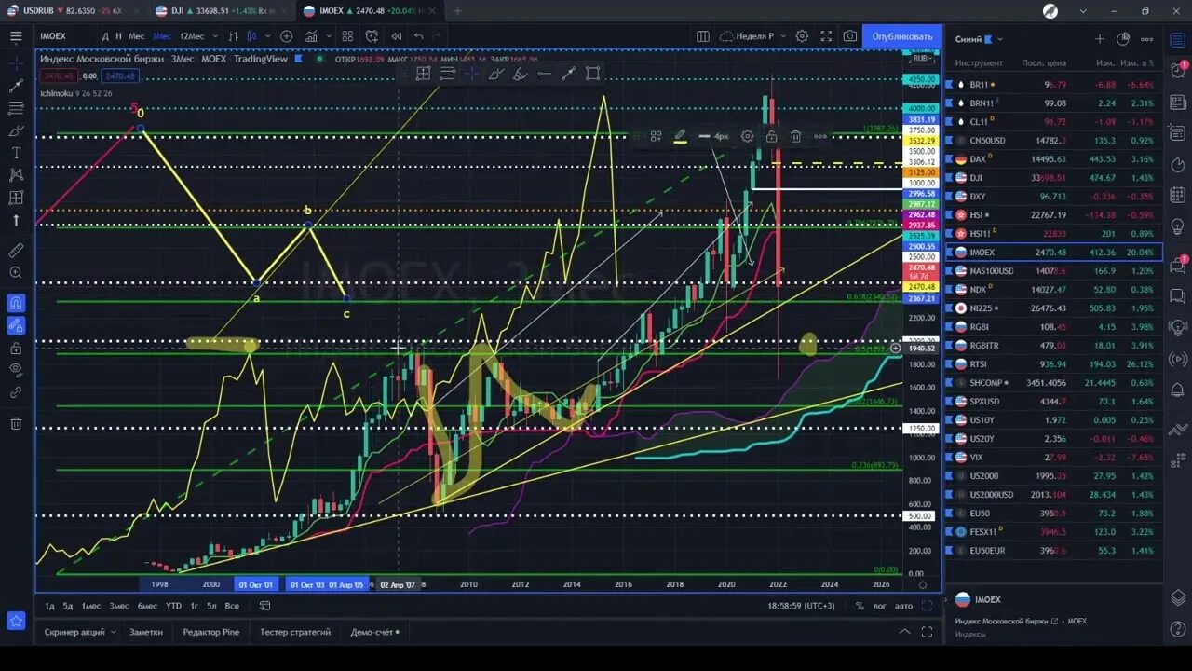Viewport: 1192px width, 671px height.
Task: Open the Fibonacci tools group in left sidebar
Action: coord(16,108)
